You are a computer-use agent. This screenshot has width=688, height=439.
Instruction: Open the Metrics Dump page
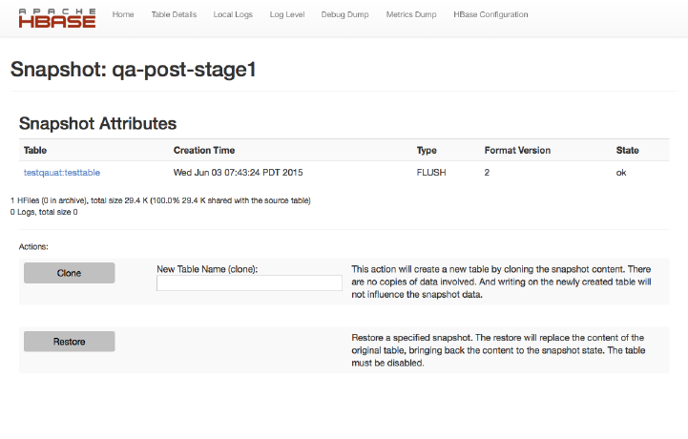[x=411, y=14]
